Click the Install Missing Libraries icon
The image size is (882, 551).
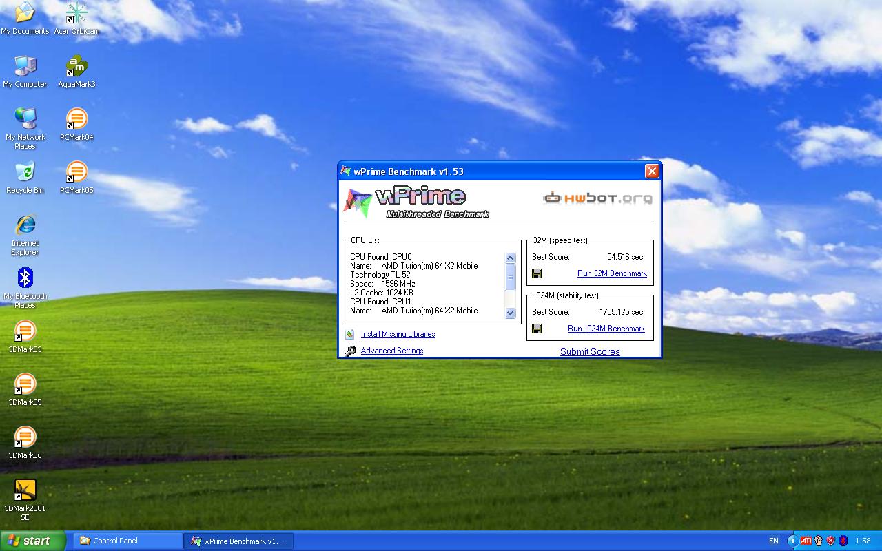tap(350, 334)
